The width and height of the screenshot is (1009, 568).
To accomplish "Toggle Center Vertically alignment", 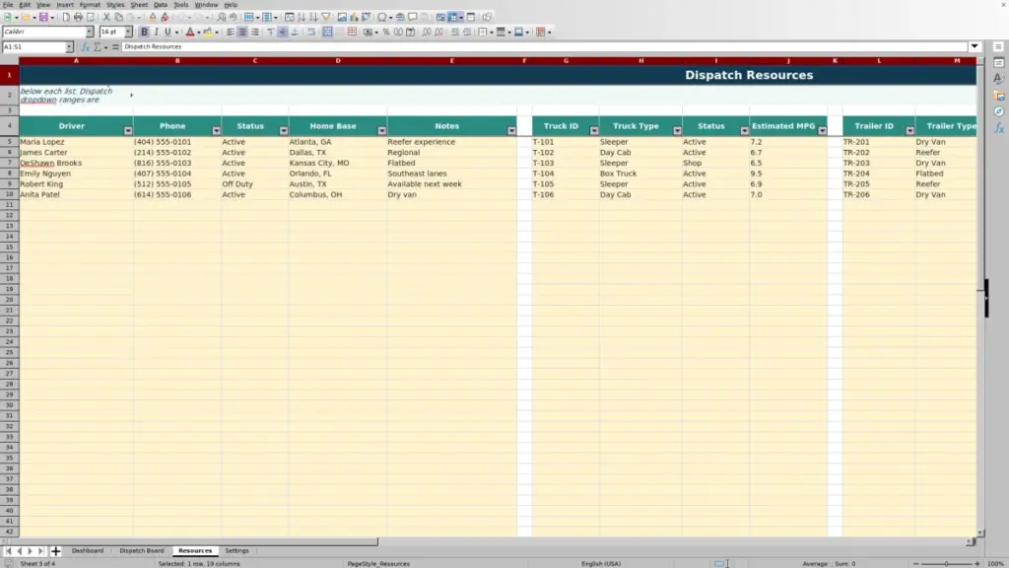I will coord(283,32).
